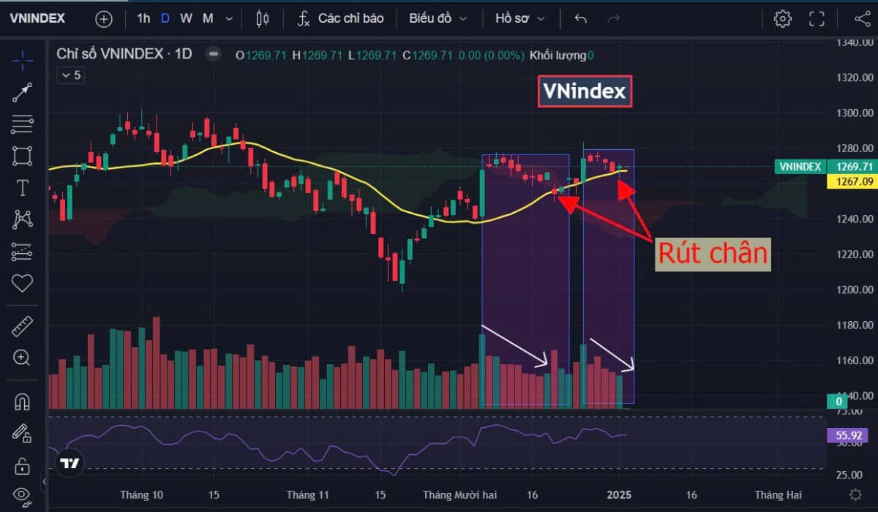
Task: Click the 1300.00 price axis level
Action: click(x=854, y=113)
